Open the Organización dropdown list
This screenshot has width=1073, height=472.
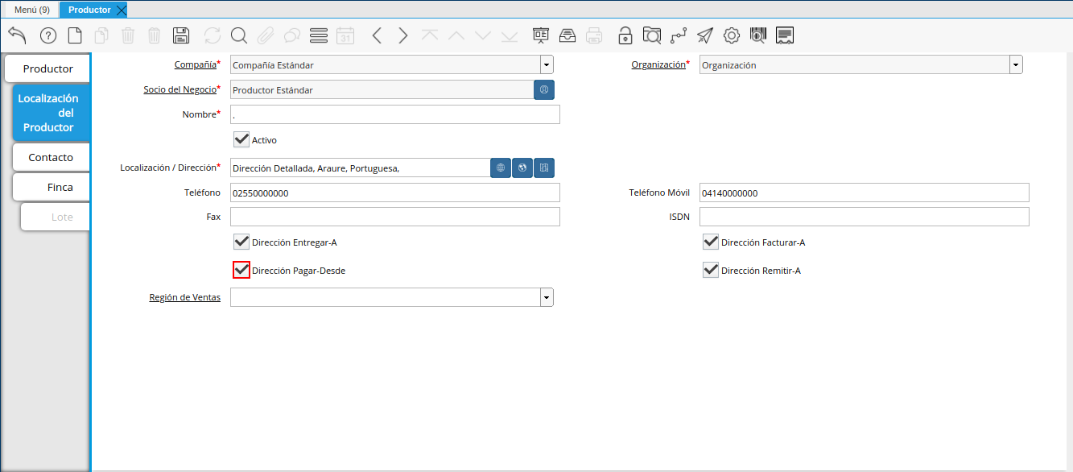[x=1016, y=65]
